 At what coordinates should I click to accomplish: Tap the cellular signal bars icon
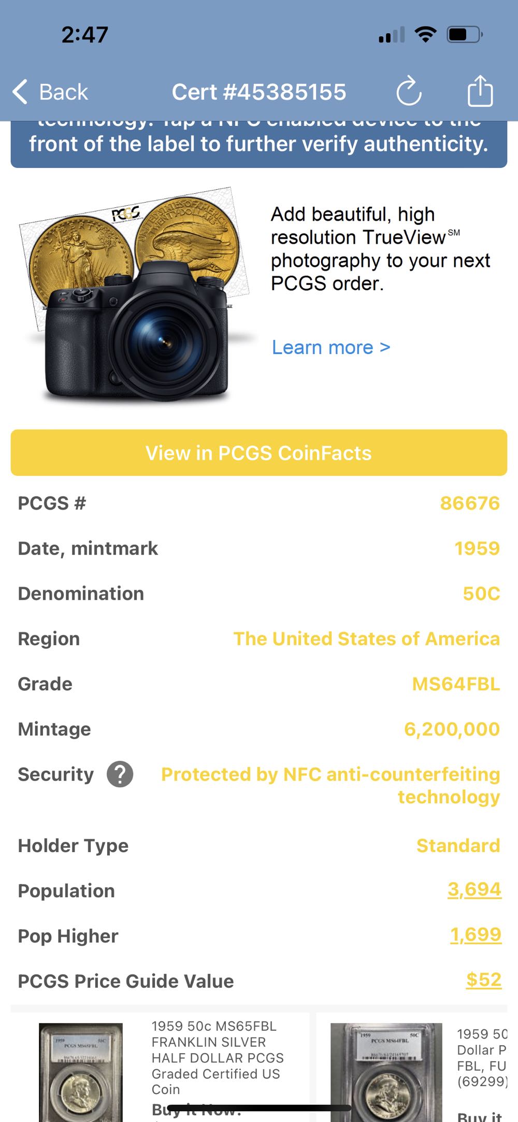[x=392, y=35]
